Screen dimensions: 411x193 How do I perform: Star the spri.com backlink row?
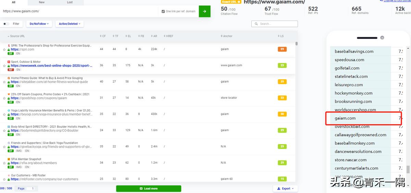coord(4,50)
